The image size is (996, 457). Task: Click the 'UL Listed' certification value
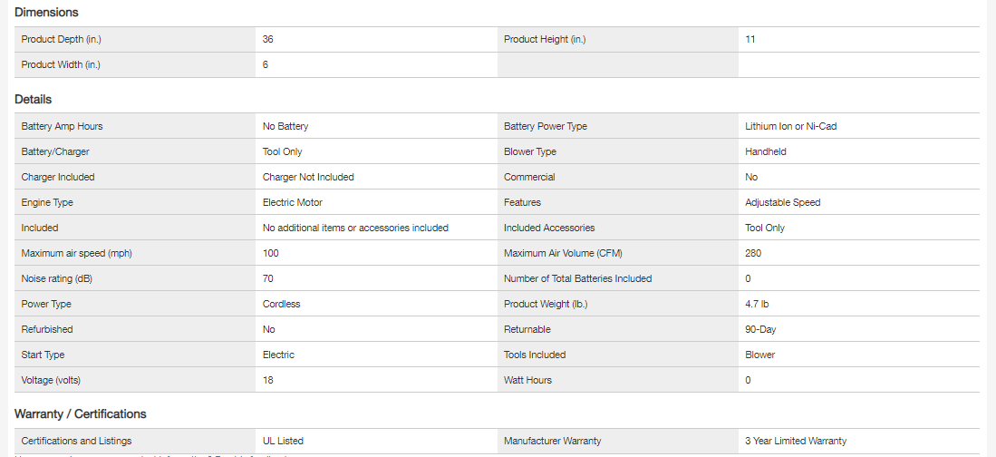[x=283, y=442]
